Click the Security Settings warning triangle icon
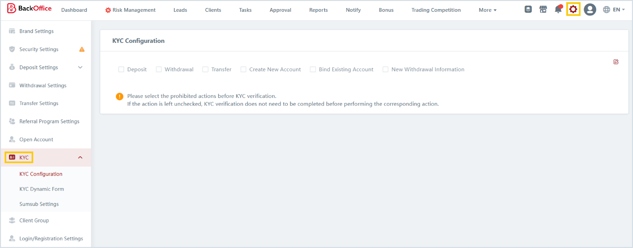 click(x=82, y=49)
